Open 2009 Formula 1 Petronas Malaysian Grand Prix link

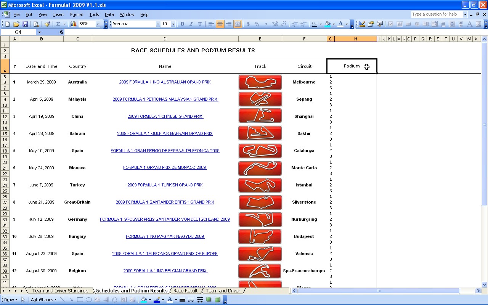click(165, 99)
